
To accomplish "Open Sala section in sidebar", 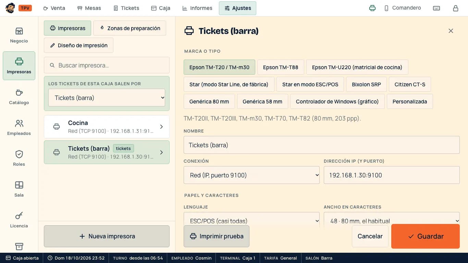I will 19,189.
